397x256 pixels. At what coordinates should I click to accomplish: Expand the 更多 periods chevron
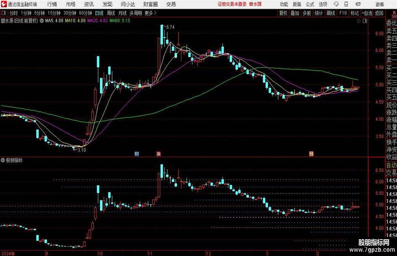[155, 13]
